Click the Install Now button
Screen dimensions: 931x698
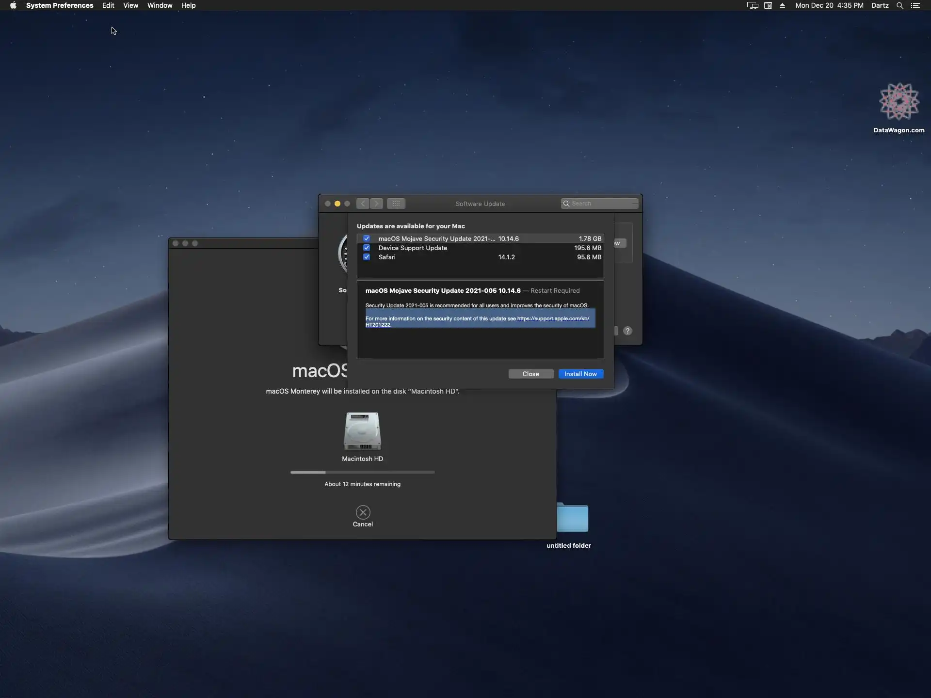[x=580, y=374]
